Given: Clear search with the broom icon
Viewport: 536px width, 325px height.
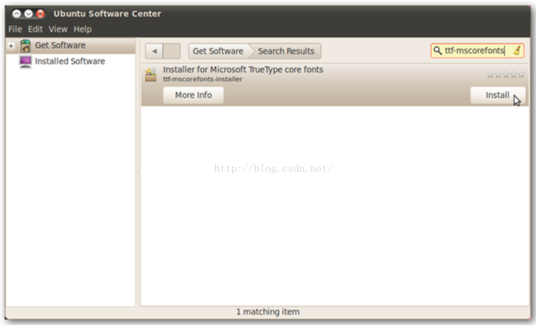Looking at the screenshot, I should (x=517, y=50).
